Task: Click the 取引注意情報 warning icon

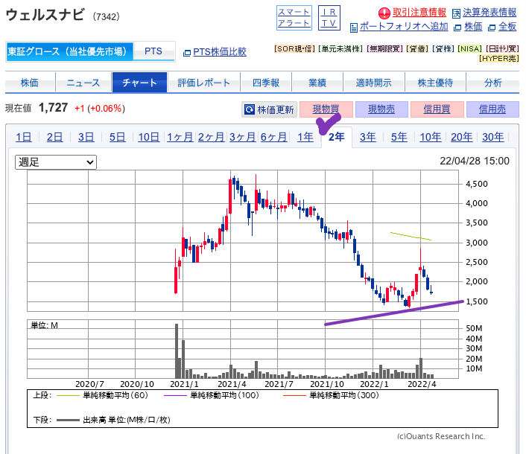Action: coord(384,13)
